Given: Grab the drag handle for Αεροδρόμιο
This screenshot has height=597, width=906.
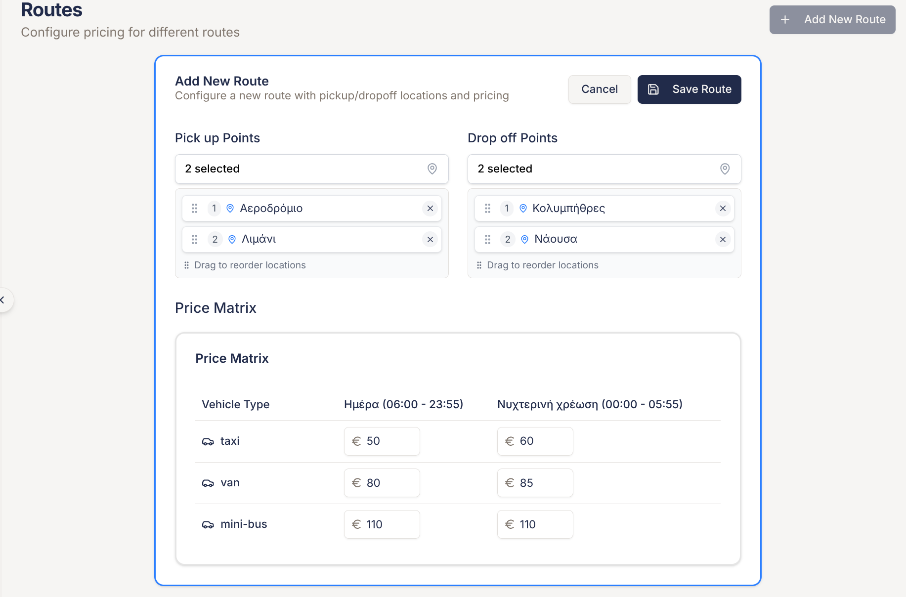Looking at the screenshot, I should pos(195,209).
